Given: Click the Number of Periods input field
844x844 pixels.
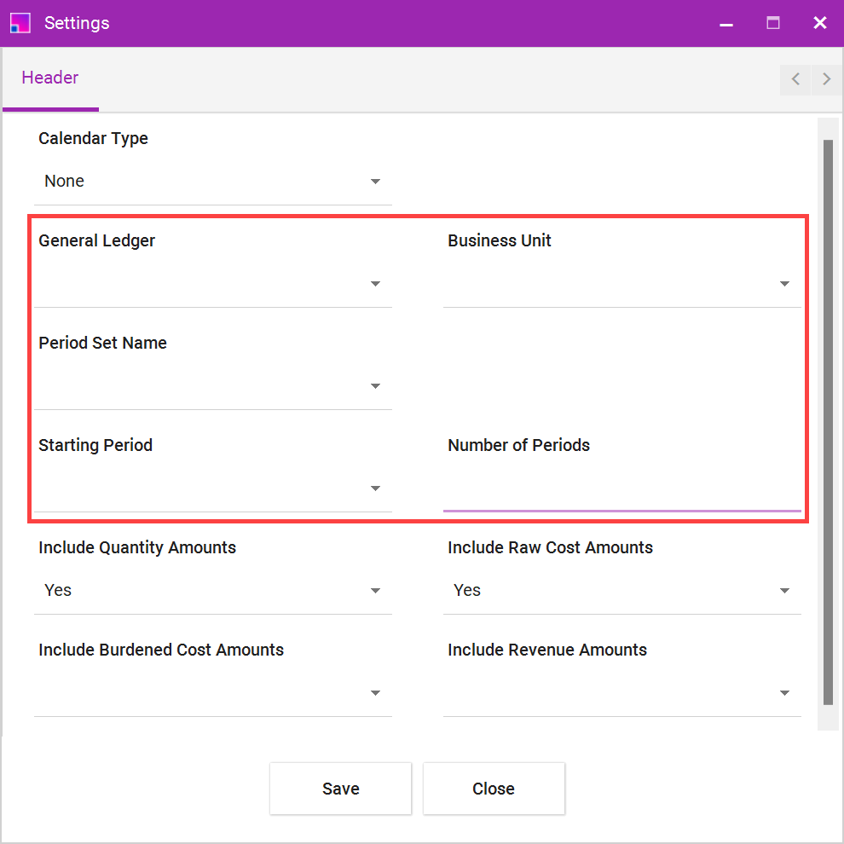Looking at the screenshot, I should [x=621, y=489].
